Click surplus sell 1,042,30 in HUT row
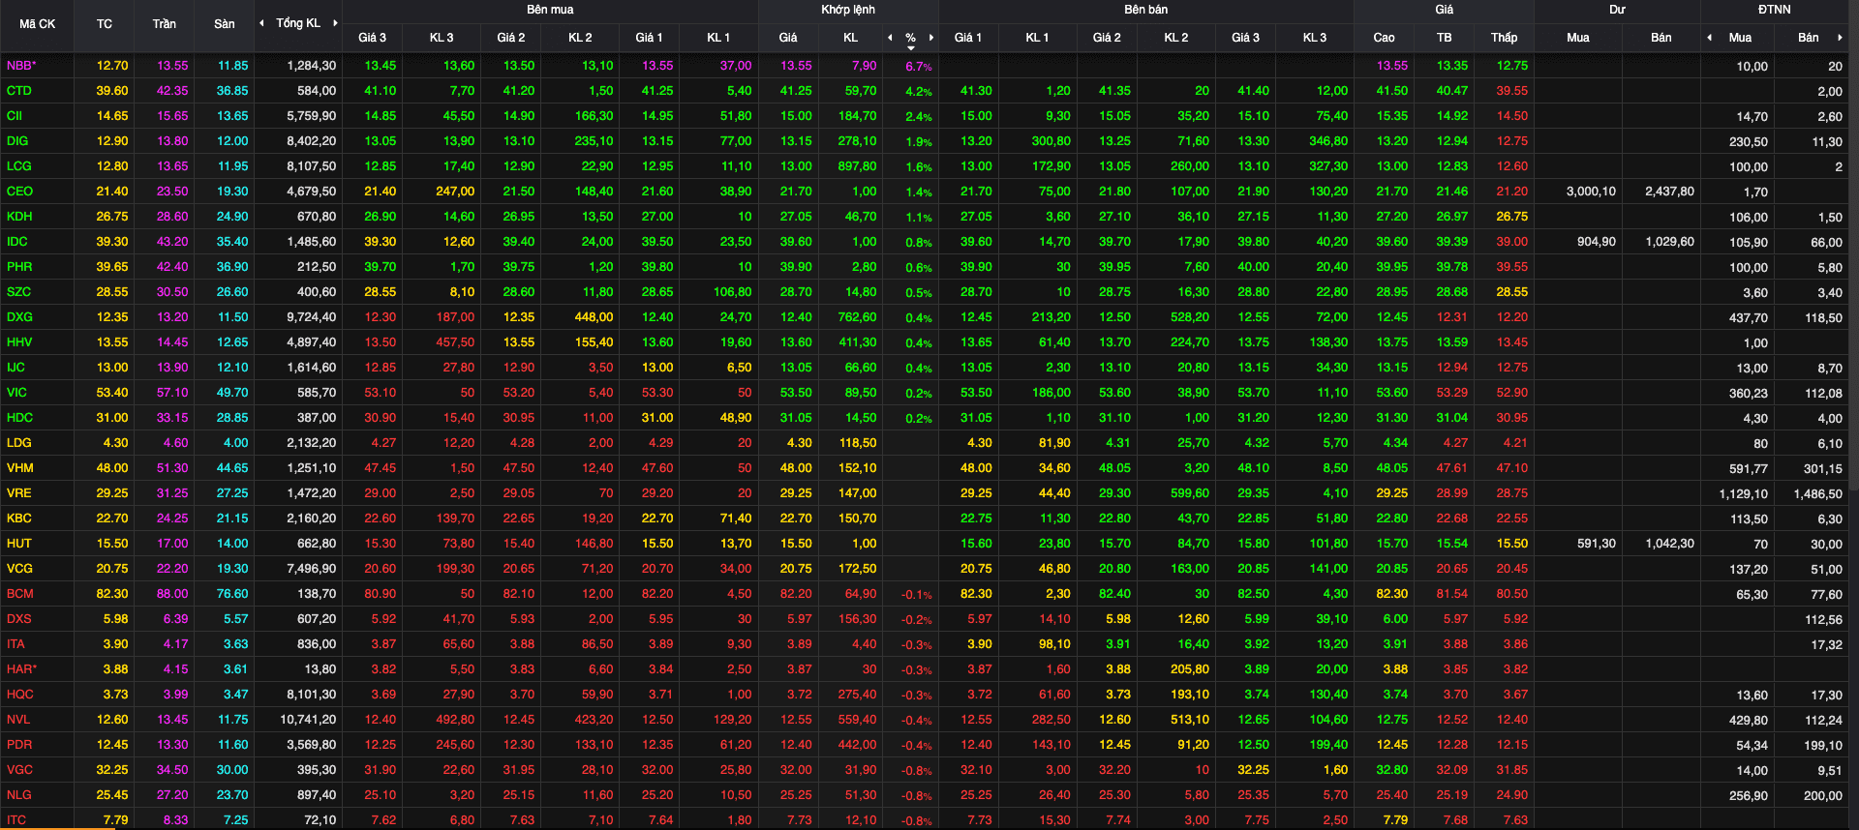The width and height of the screenshot is (1859, 830). tap(1669, 544)
